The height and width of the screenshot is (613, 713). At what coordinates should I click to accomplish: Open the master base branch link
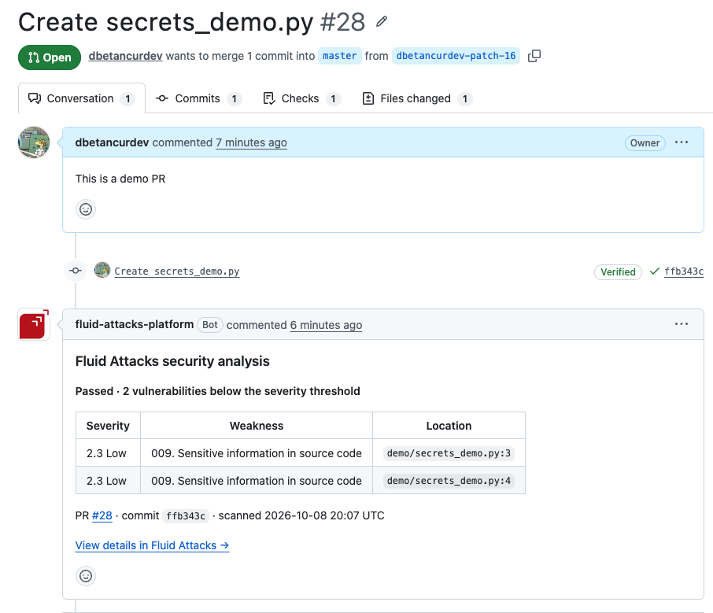[x=340, y=56]
